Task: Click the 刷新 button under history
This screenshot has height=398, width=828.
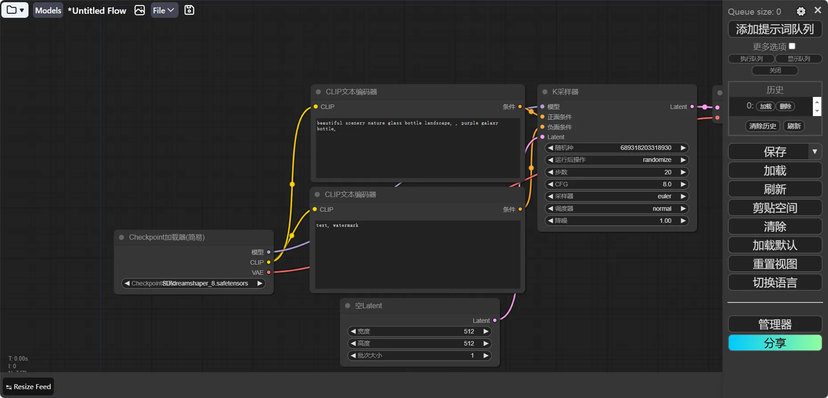Action: click(x=794, y=126)
